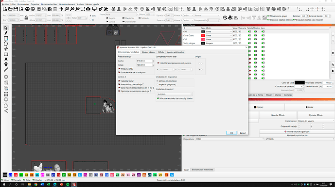Click Guardar GCode button
The image size is (335, 187).
point(278,115)
